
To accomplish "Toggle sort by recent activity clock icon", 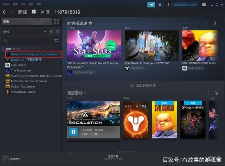I will pyautogui.click(x=52, y=32).
